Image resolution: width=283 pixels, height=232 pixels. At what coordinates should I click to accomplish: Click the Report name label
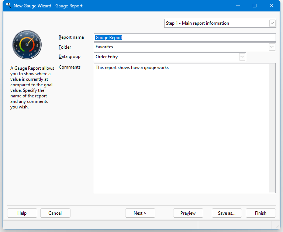pyautogui.click(x=71, y=37)
